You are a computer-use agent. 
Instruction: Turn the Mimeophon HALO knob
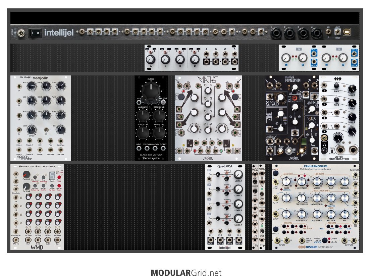(311, 109)
